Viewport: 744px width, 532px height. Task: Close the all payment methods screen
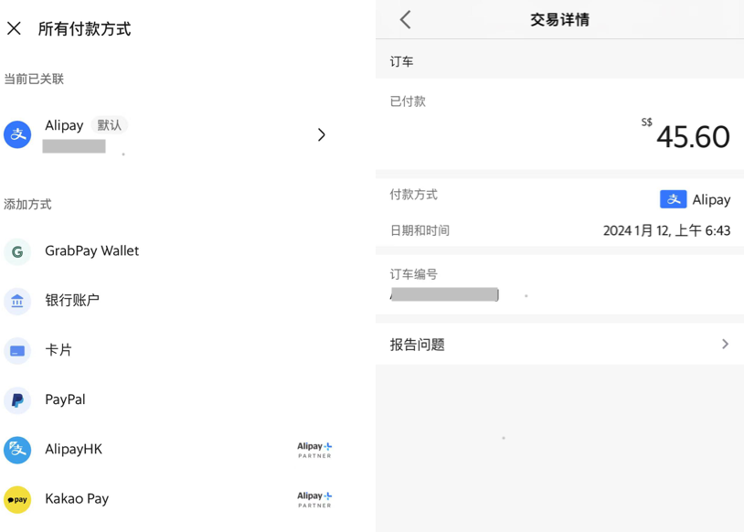tap(14, 28)
